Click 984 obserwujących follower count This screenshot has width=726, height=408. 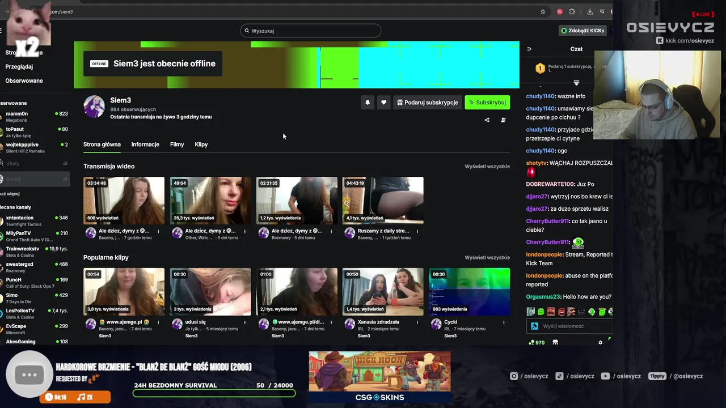pyautogui.click(x=133, y=109)
